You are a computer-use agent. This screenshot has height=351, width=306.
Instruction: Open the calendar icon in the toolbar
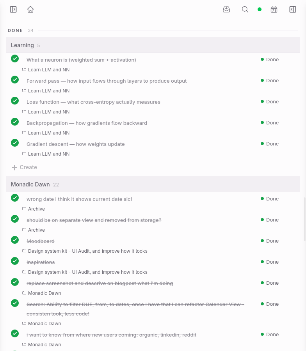(x=274, y=9)
